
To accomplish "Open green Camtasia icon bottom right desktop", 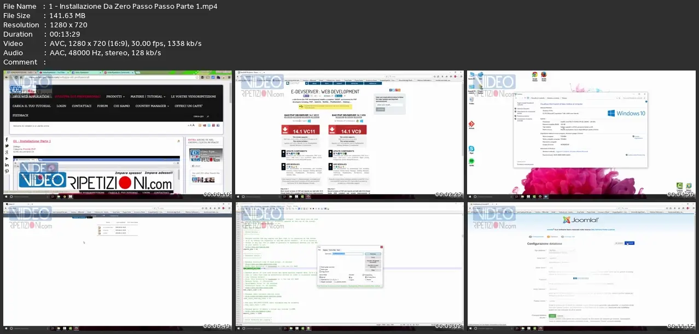I will point(679,186).
